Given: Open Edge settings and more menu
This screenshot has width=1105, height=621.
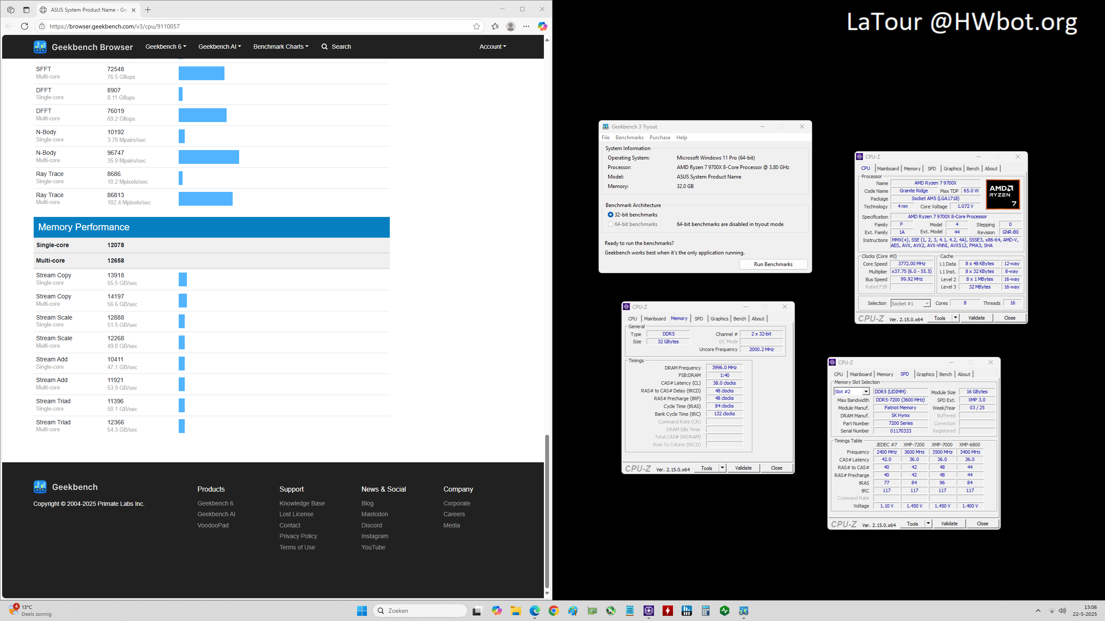Looking at the screenshot, I should pos(526,26).
